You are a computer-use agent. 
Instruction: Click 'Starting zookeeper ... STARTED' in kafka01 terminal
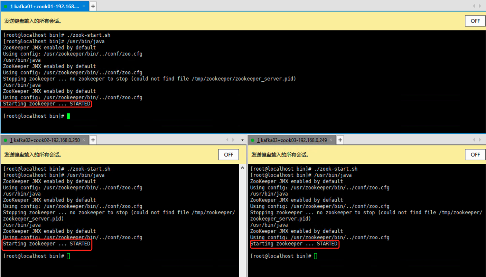tap(47, 104)
